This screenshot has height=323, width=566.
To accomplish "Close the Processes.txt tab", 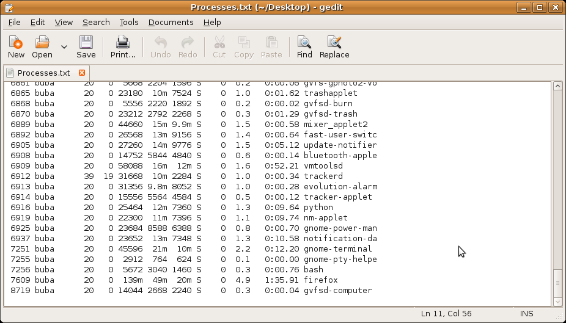I will [82, 73].
